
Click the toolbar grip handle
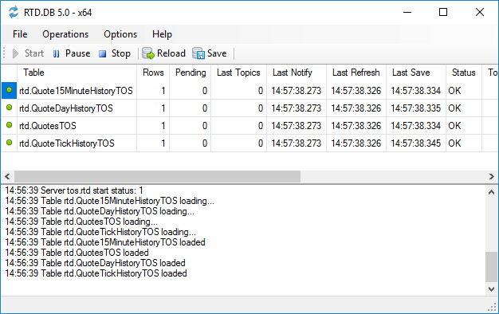[x=4, y=53]
